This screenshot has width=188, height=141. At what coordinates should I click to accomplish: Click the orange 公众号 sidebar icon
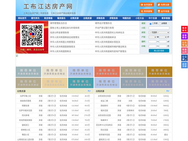click(x=184, y=44)
